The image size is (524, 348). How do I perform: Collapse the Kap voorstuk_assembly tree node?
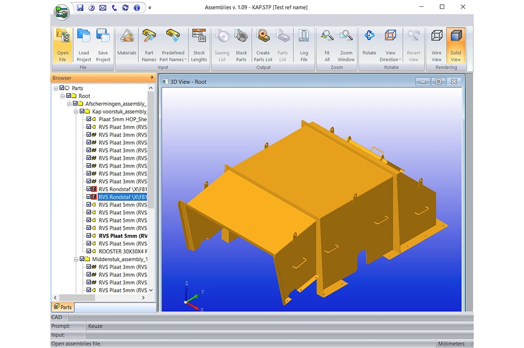pos(75,112)
